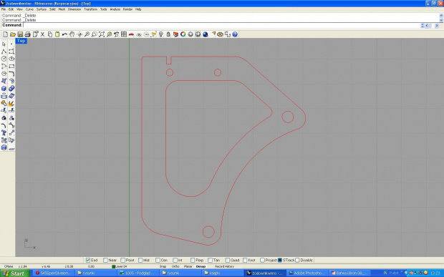Select the Circle tool in left toolbar

click(x=4, y=59)
